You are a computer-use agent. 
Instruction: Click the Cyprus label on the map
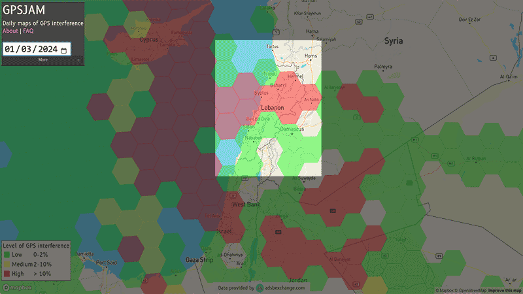[151, 40]
